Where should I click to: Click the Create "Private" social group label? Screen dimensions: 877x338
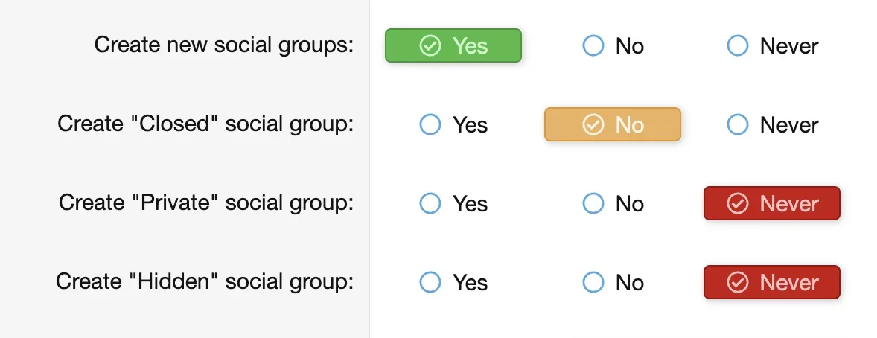coord(206,203)
